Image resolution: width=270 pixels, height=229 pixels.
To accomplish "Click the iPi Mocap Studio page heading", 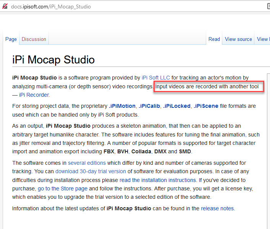I will coord(53,60).
